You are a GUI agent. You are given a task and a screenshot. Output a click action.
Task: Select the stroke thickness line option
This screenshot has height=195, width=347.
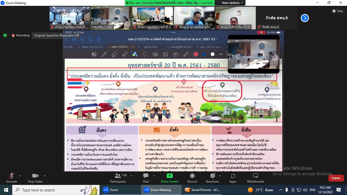(221, 54)
